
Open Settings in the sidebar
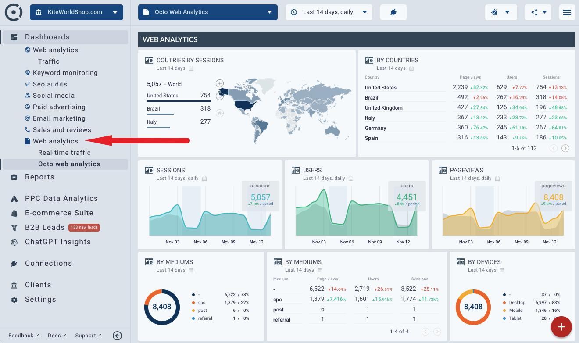pos(40,300)
